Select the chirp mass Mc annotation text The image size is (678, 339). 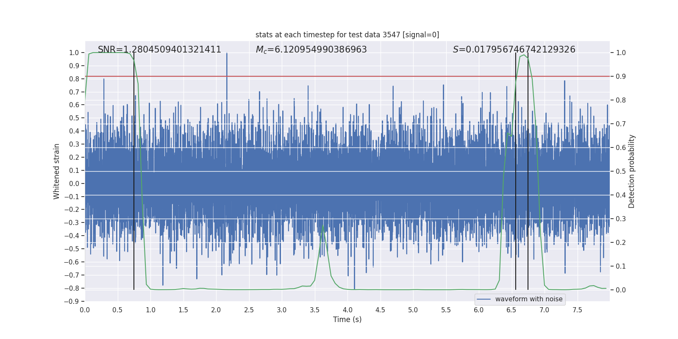[311, 50]
